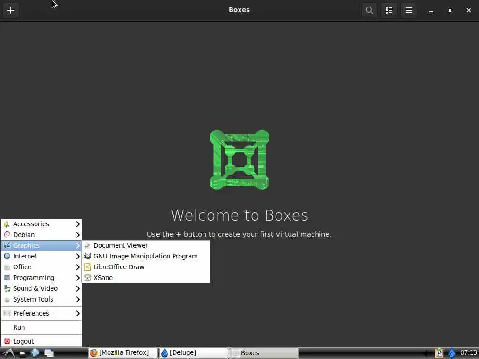The image size is (479, 359).
Task: Open the search in Boxes header
Action: (x=370, y=10)
